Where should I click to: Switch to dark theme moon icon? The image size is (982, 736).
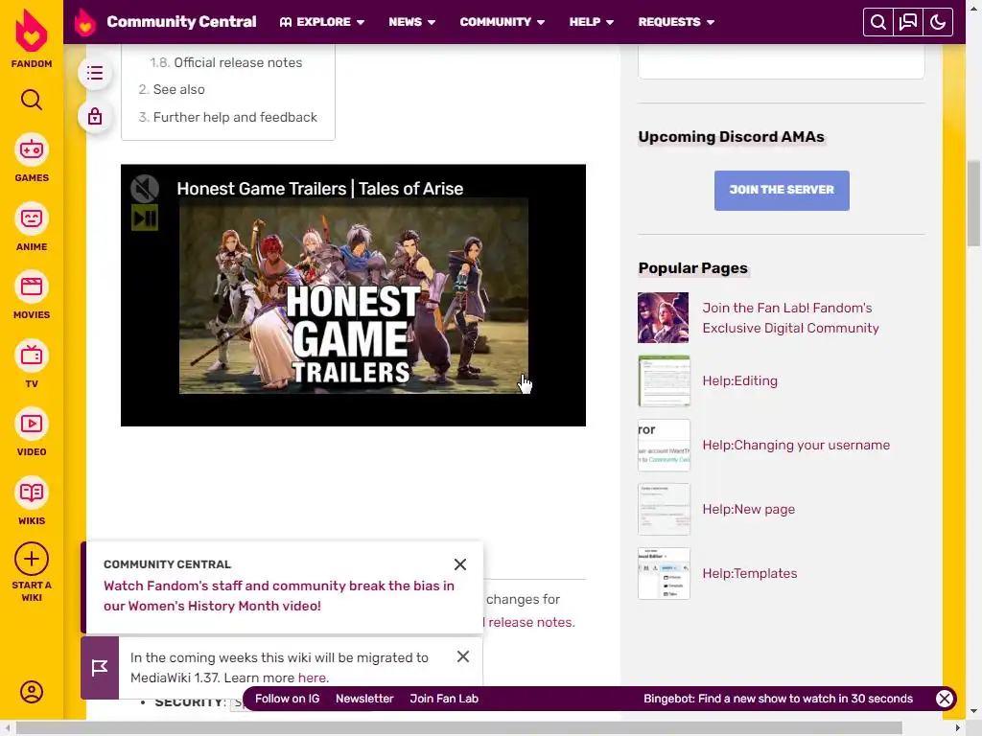point(938,23)
